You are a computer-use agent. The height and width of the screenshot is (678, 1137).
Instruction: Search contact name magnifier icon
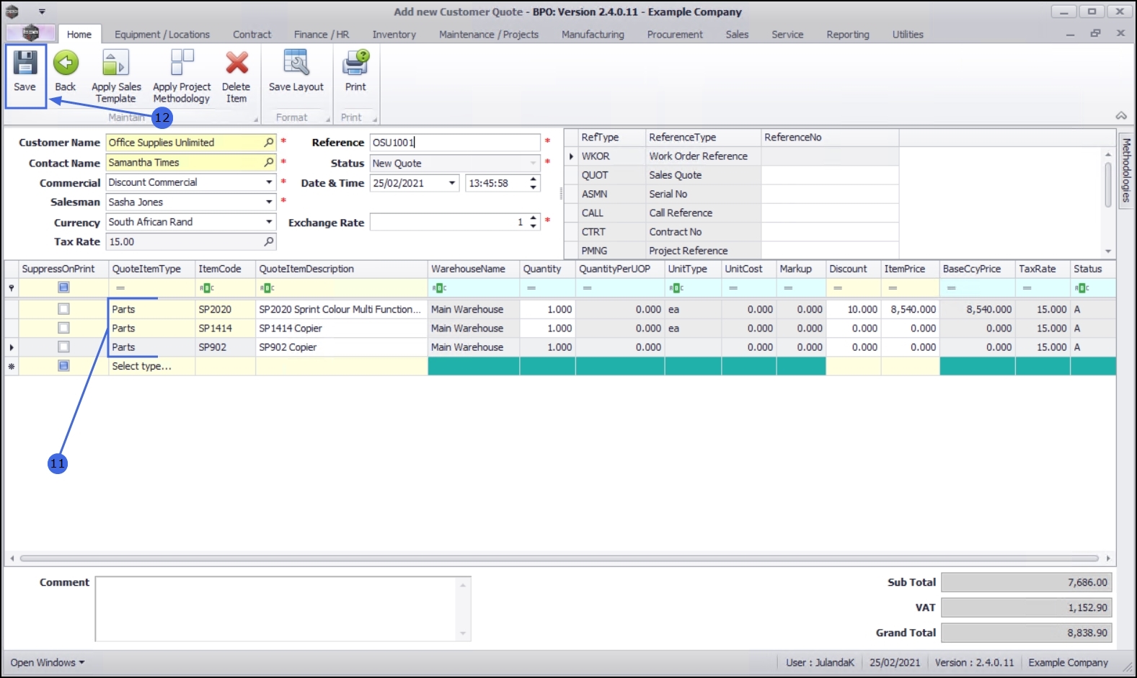[x=269, y=163]
